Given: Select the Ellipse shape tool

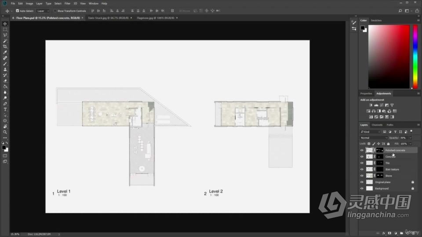Looking at the screenshot, I should 5,121.
